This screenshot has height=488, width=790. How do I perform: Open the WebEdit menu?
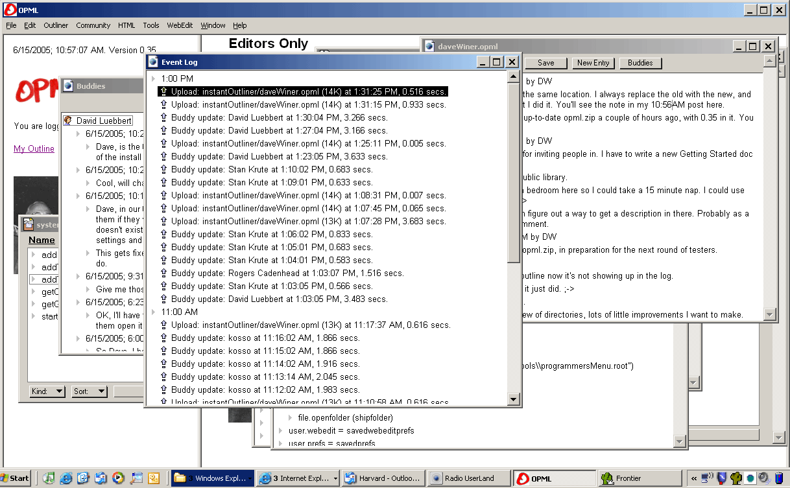180,25
